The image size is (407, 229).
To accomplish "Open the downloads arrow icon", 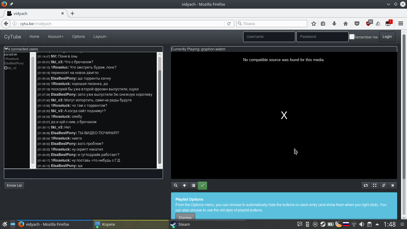I will (x=334, y=24).
